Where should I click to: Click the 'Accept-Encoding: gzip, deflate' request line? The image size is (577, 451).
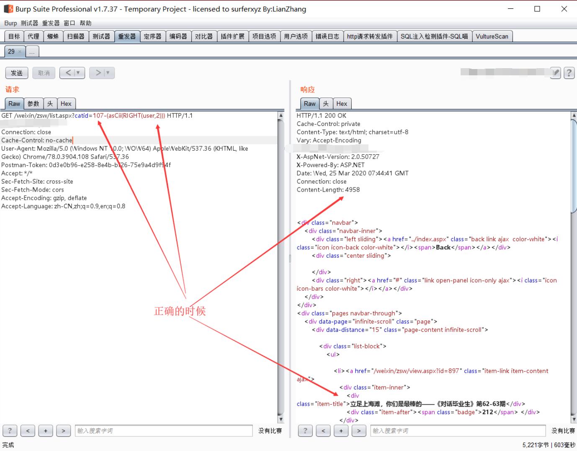pos(44,198)
